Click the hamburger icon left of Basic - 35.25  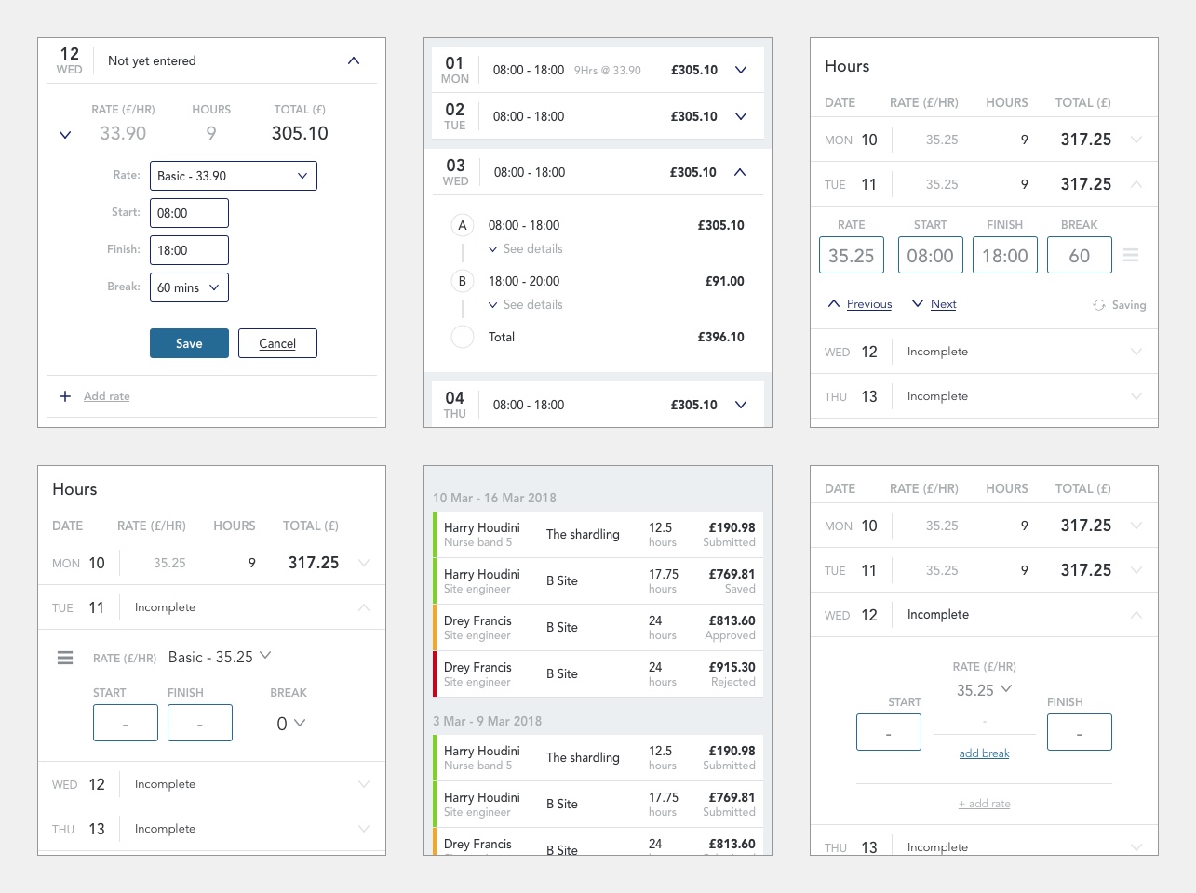[65, 658]
